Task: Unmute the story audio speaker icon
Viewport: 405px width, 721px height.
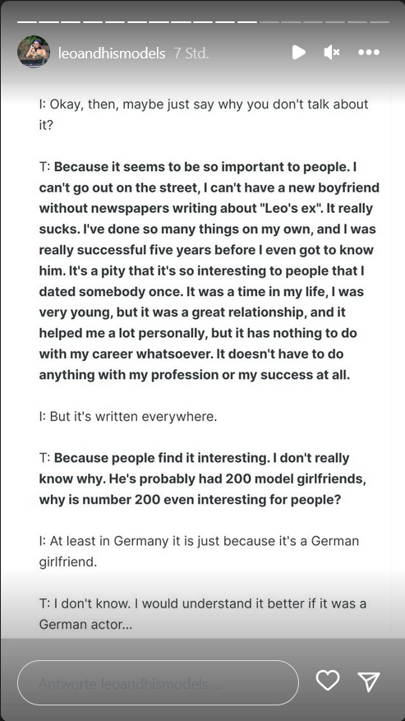Action: (331, 53)
